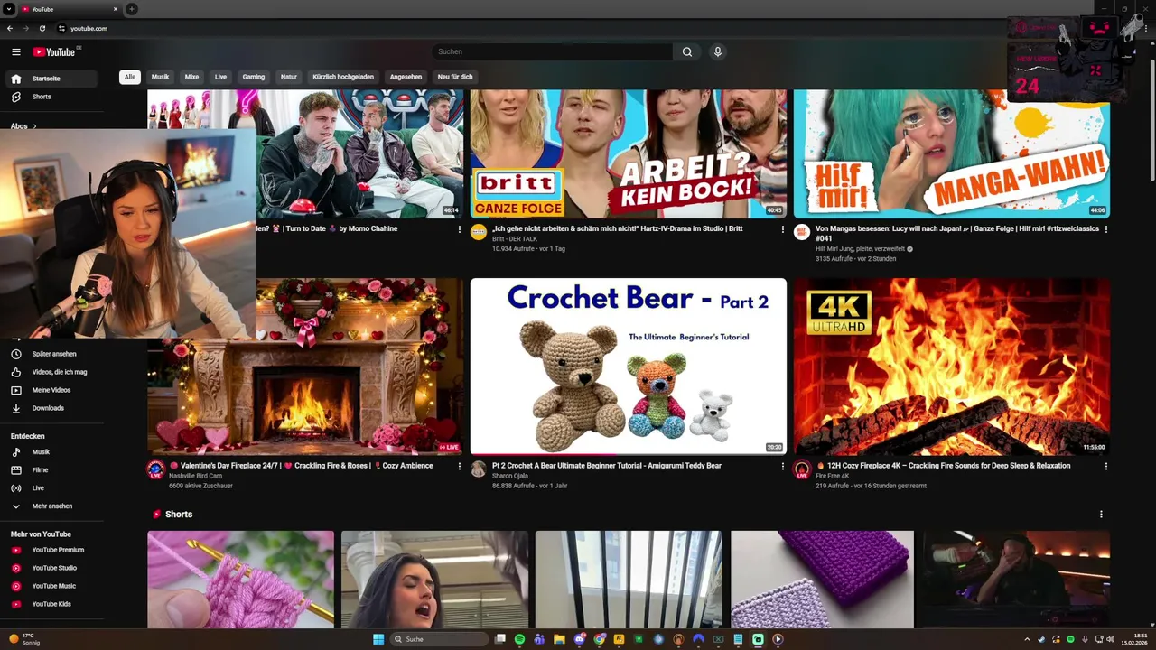Play the Crochet Bear Part 2 thumbnail
This screenshot has width=1156, height=650.
click(629, 366)
